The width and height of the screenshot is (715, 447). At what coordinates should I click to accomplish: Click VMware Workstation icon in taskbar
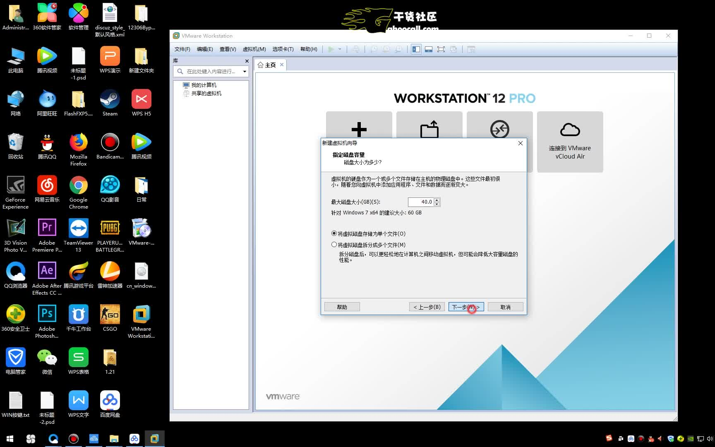[x=154, y=439]
